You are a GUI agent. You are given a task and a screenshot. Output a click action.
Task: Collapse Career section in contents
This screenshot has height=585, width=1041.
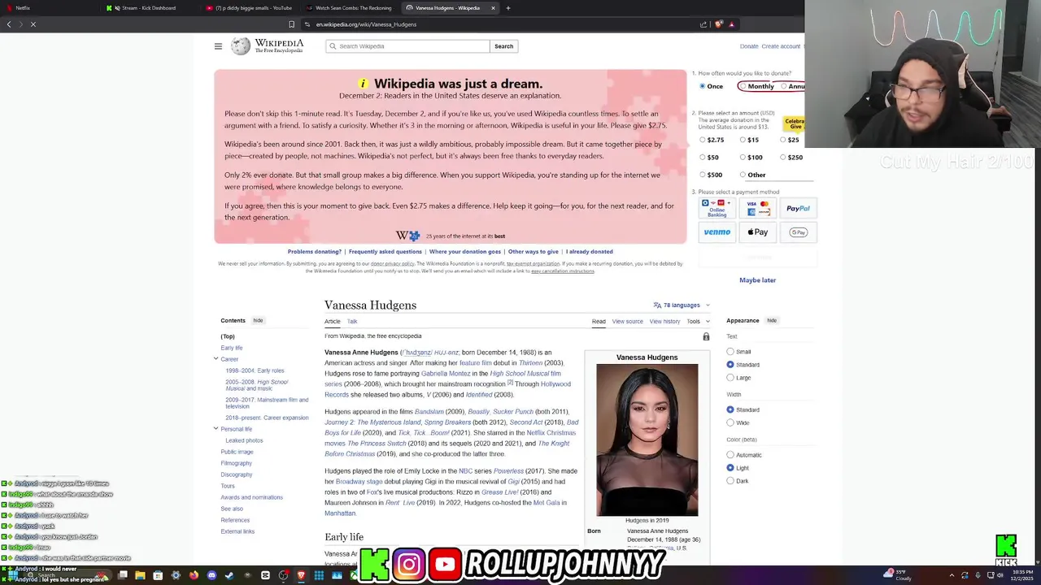[216, 358]
